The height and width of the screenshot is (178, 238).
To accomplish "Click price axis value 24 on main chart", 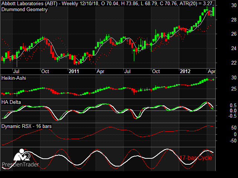I will point(234,49).
